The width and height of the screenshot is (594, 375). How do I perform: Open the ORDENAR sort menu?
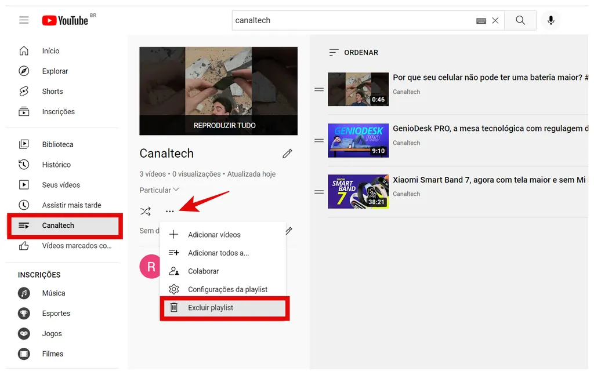353,53
